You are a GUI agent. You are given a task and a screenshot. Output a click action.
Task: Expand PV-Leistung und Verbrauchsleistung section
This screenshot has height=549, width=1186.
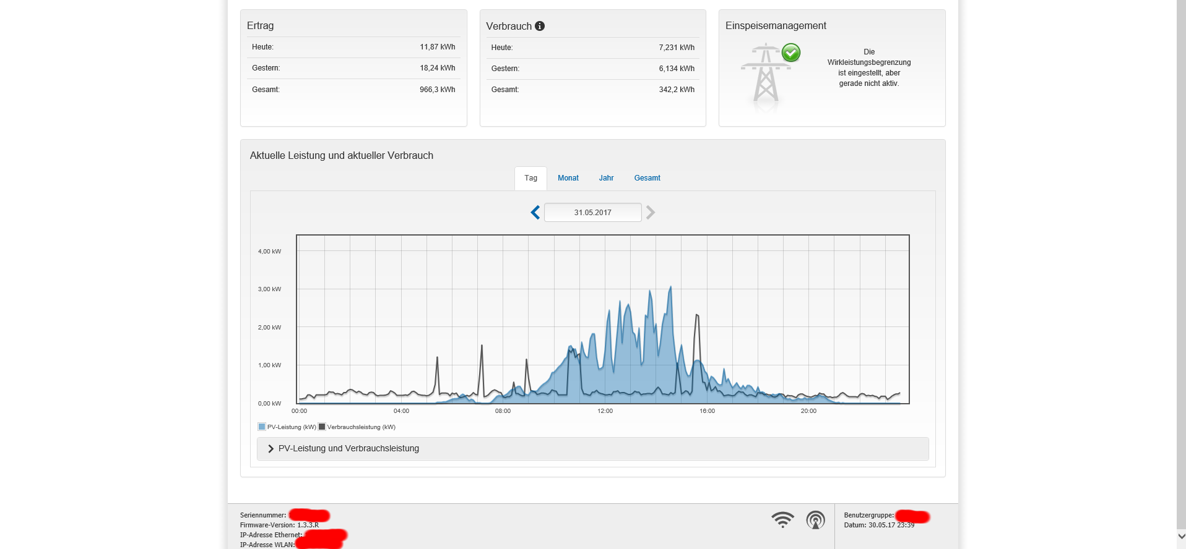click(x=348, y=449)
